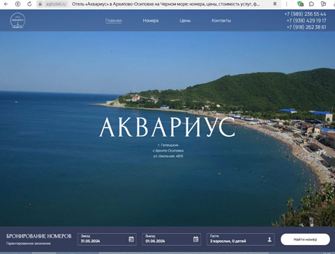This screenshot has width=335, height=254.
Task: Open the three-dot browser menu
Action: pos(286,4)
